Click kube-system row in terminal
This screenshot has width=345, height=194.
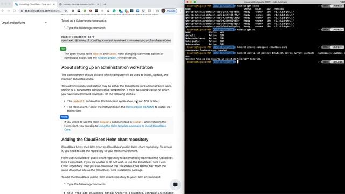[x=205, y=44]
